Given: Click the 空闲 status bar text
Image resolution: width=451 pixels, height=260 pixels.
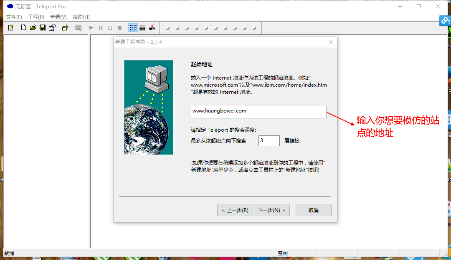Looking at the screenshot, I should (282, 253).
